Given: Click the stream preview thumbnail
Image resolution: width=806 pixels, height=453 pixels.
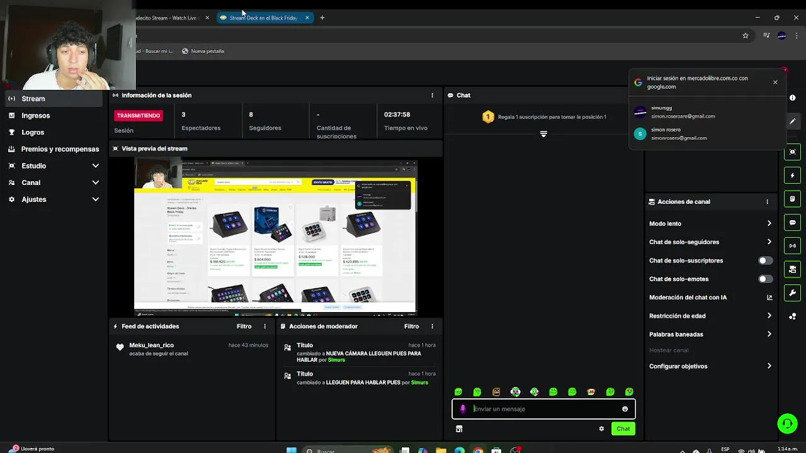Looking at the screenshot, I should tap(275, 236).
